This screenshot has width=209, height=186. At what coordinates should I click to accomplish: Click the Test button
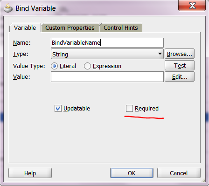180,65
